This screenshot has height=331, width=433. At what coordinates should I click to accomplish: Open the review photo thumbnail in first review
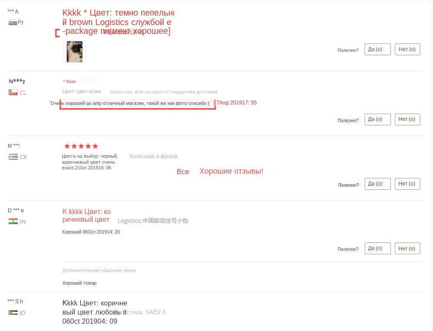(x=74, y=52)
